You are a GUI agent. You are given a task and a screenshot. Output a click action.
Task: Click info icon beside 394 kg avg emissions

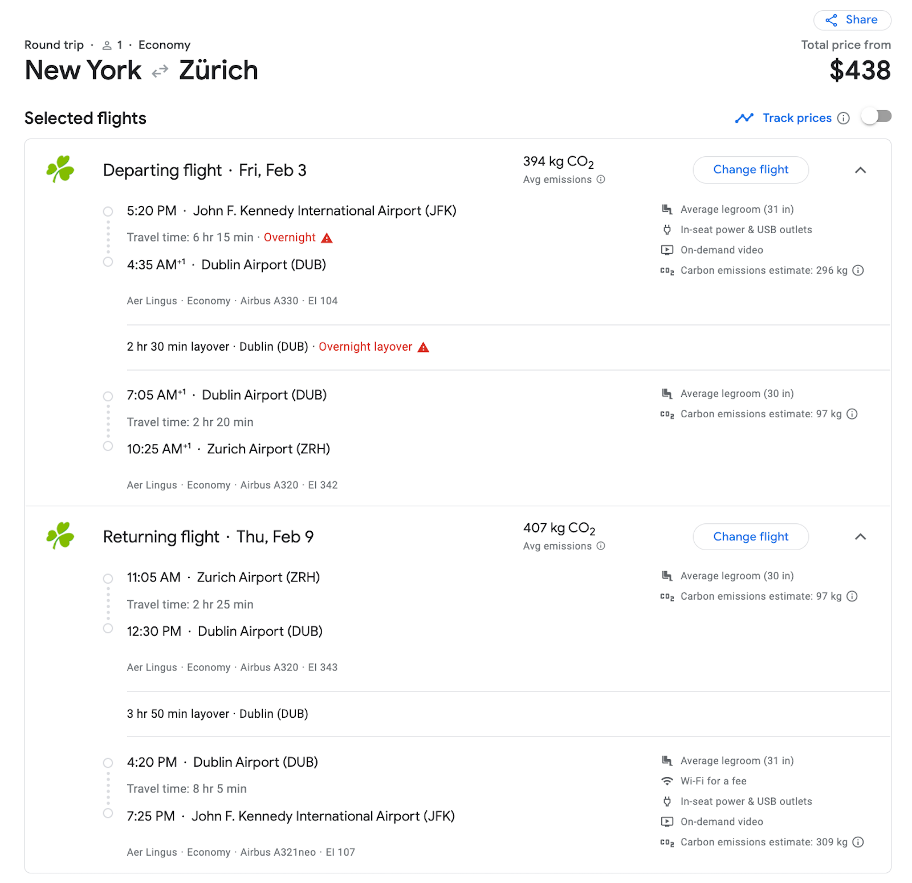[x=601, y=180]
